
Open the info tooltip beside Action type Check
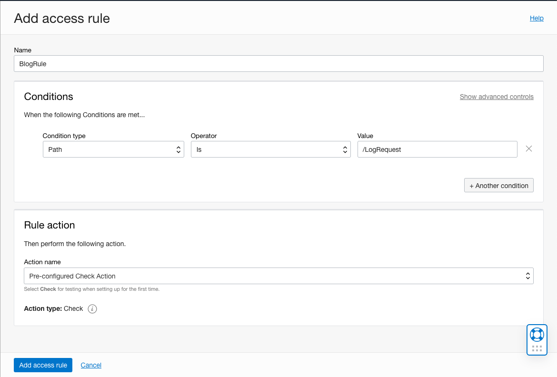pyautogui.click(x=92, y=308)
